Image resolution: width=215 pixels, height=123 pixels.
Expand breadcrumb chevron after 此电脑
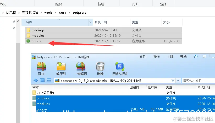click(19, 13)
